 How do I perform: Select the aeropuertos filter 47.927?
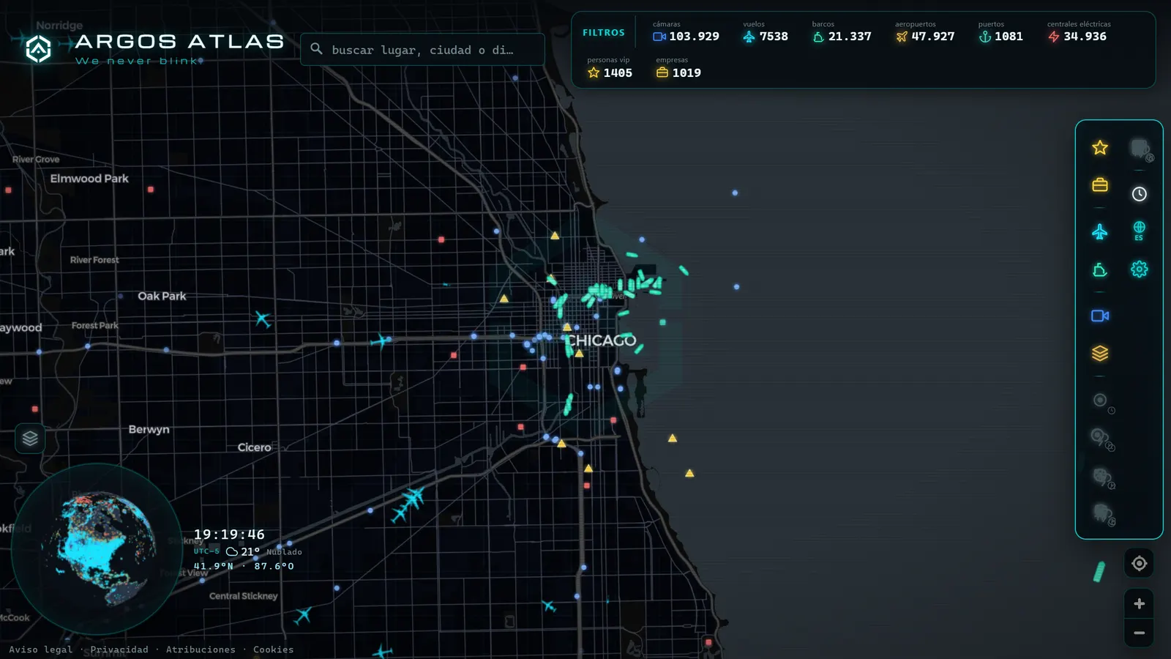925,31
